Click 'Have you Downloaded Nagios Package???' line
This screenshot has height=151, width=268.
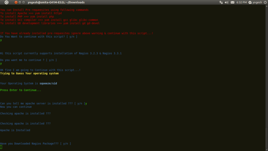pos(35,143)
